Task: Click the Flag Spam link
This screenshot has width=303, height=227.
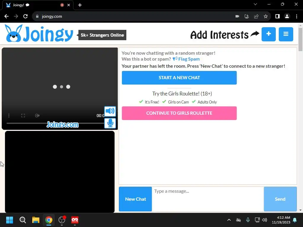Action: (x=186, y=59)
